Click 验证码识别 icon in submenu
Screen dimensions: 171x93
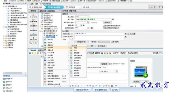[71, 66]
